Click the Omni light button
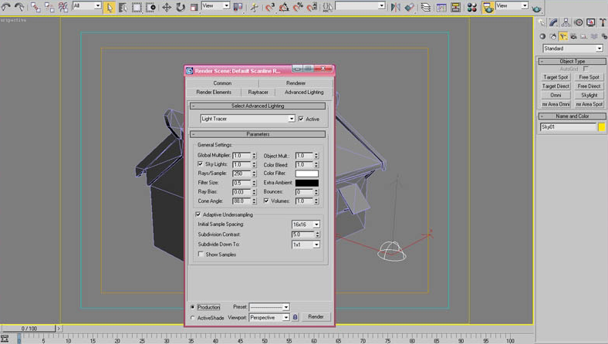 556,95
